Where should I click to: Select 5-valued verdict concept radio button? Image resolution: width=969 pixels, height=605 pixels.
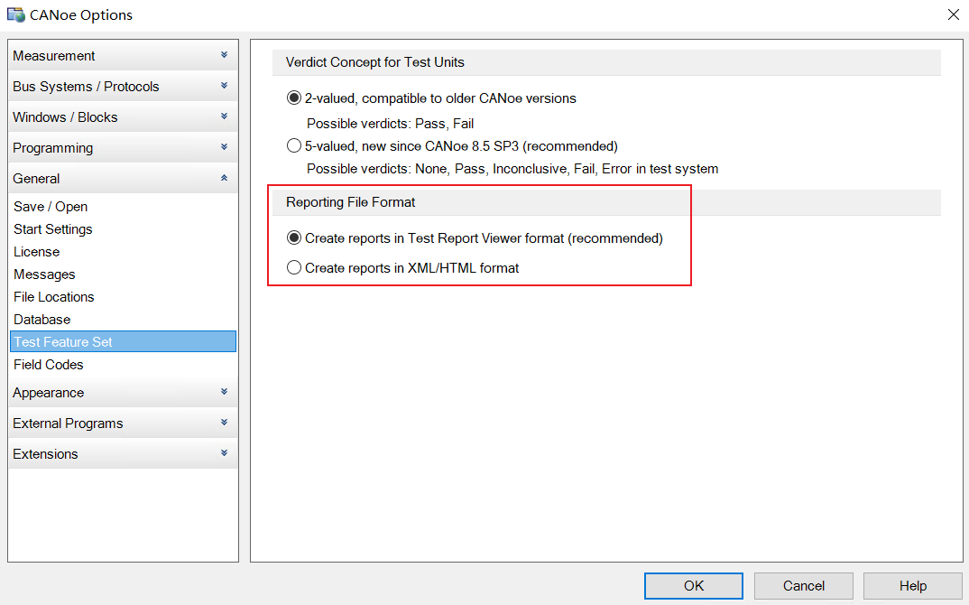pyautogui.click(x=294, y=145)
